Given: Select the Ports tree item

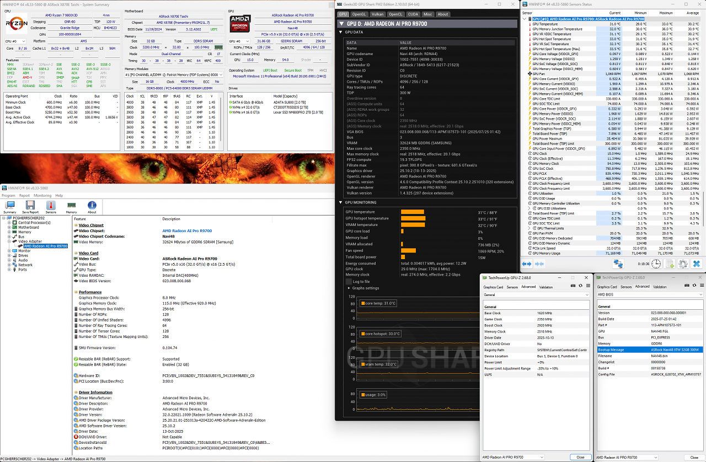Looking at the screenshot, I should click(22, 270).
